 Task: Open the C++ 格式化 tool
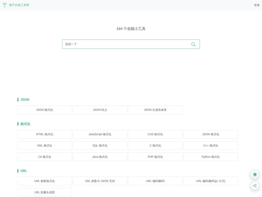(x=210, y=145)
